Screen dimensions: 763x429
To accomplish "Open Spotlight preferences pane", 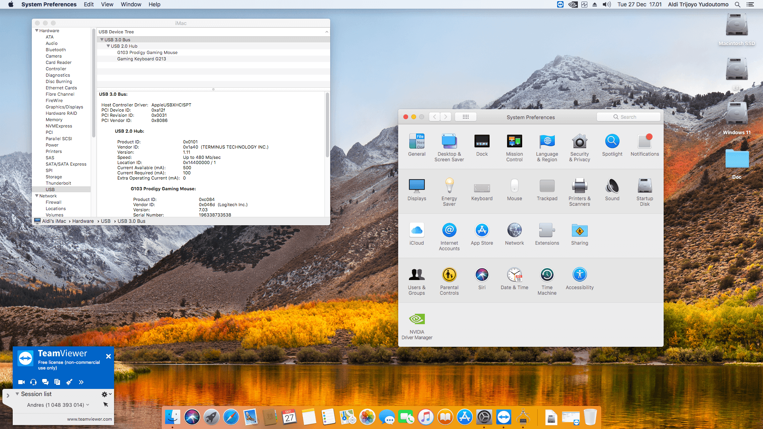I will [612, 145].
